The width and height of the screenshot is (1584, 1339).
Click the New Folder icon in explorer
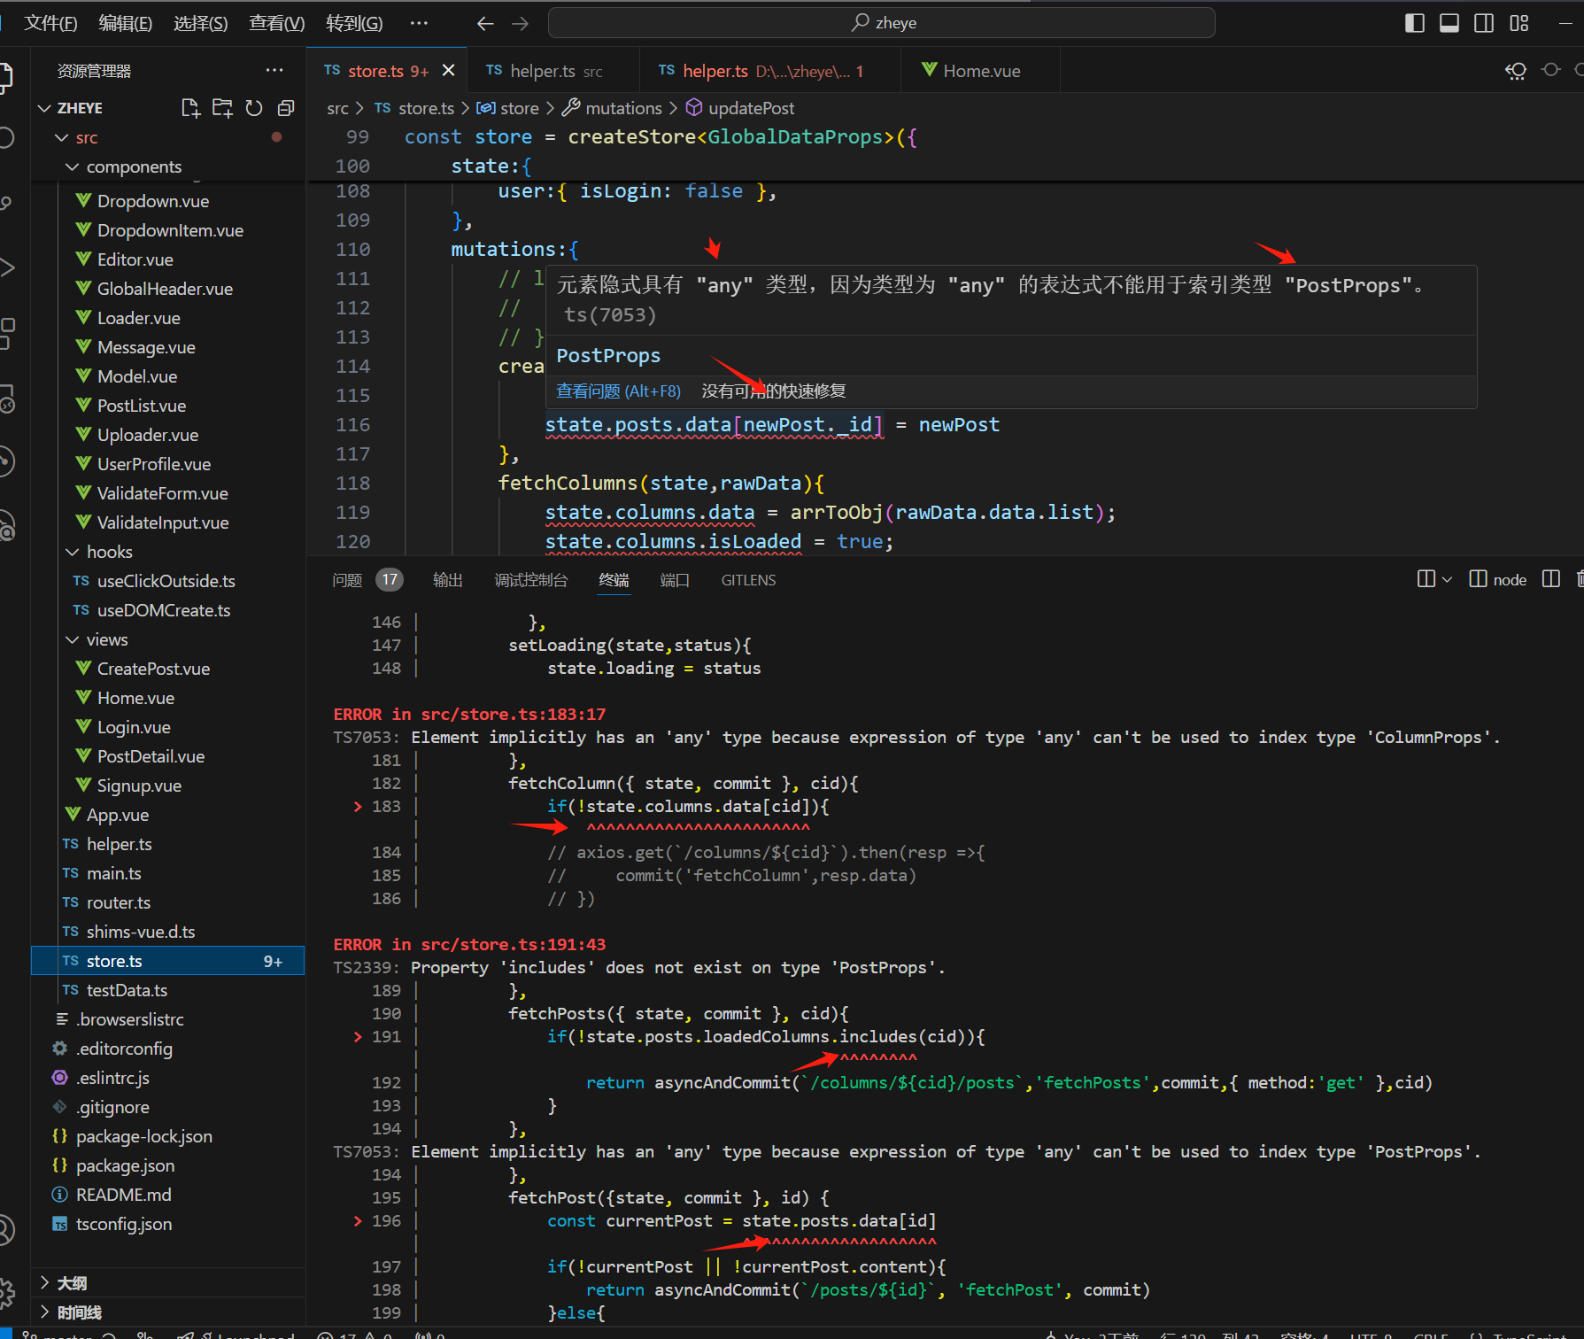[222, 108]
